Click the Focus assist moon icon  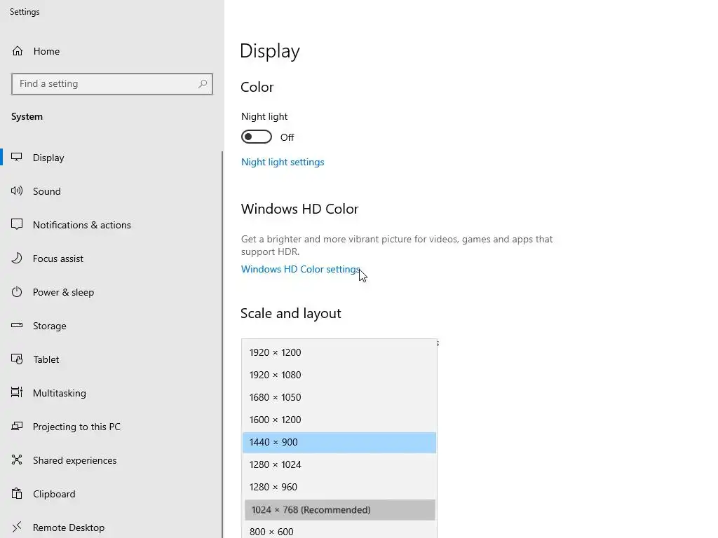17,258
